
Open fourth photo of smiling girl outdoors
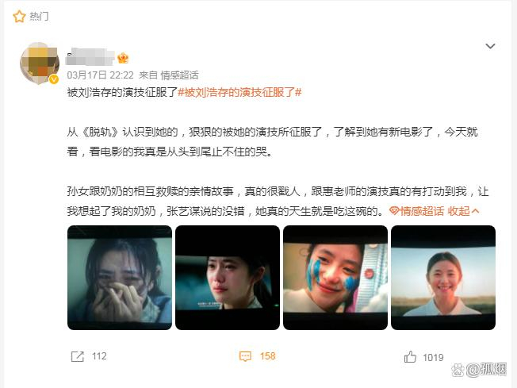point(443,278)
